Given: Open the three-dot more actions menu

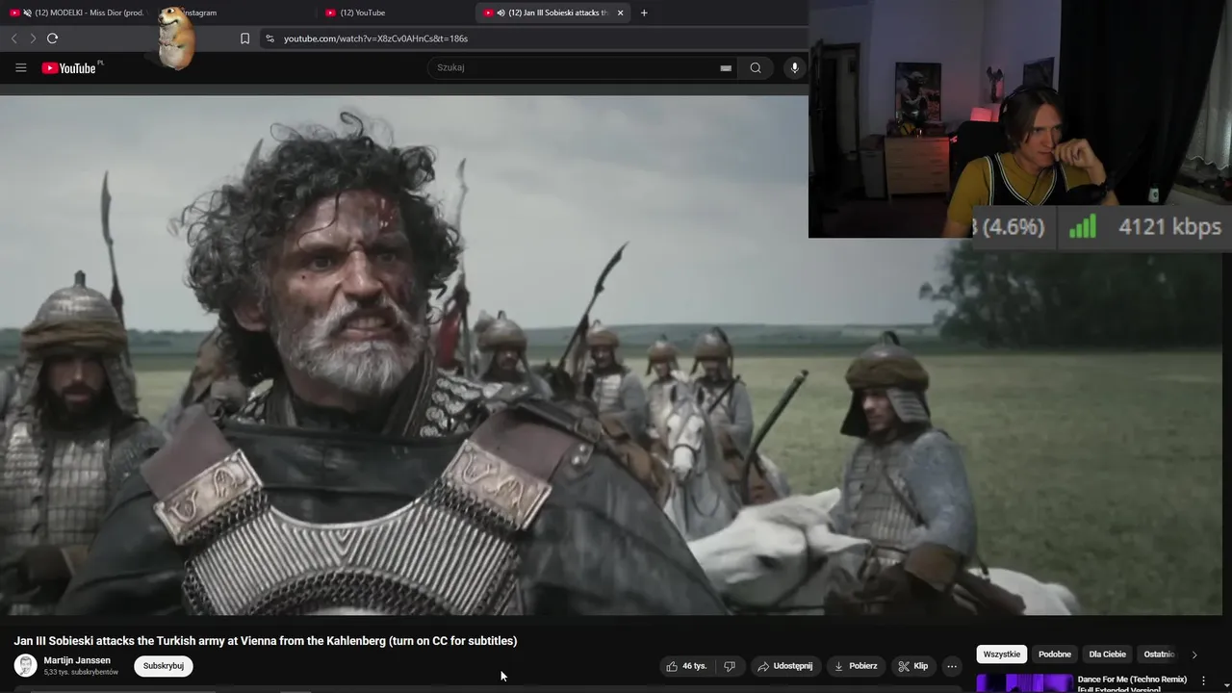Looking at the screenshot, I should click(952, 666).
